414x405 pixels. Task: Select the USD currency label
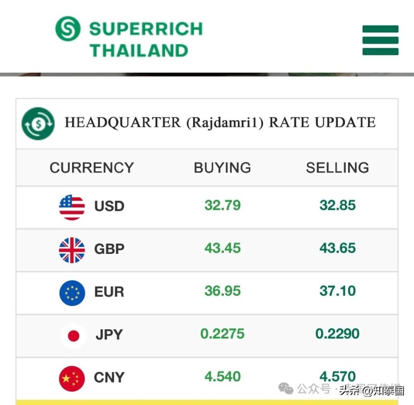(x=109, y=206)
